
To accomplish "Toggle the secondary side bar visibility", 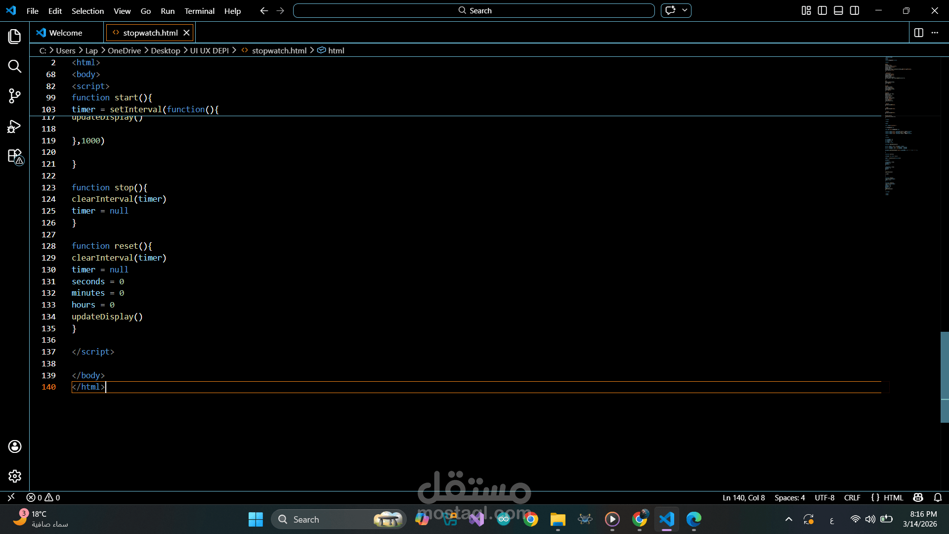I will click(855, 10).
